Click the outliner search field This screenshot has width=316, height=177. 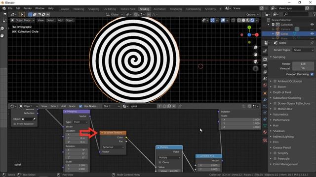(x=296, y=14)
